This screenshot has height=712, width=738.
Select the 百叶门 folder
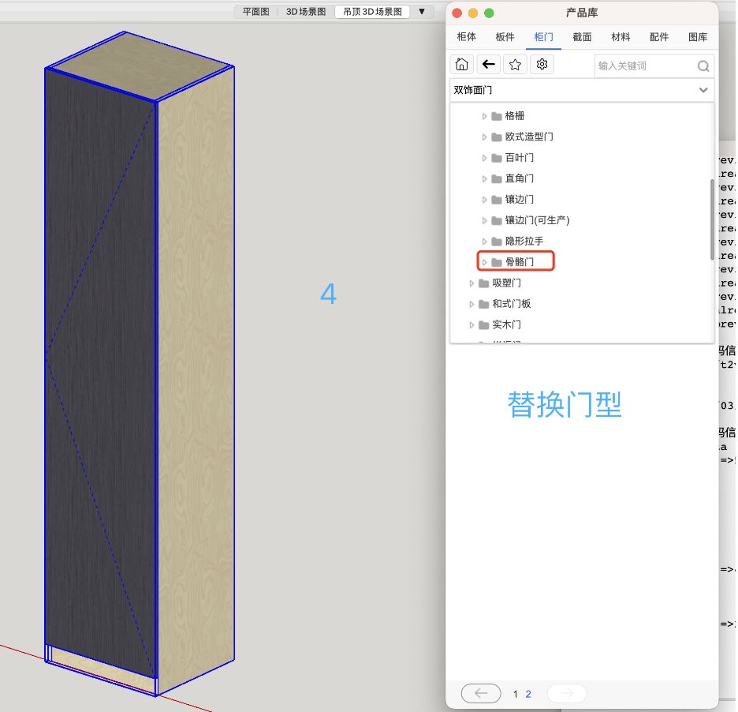click(x=519, y=158)
